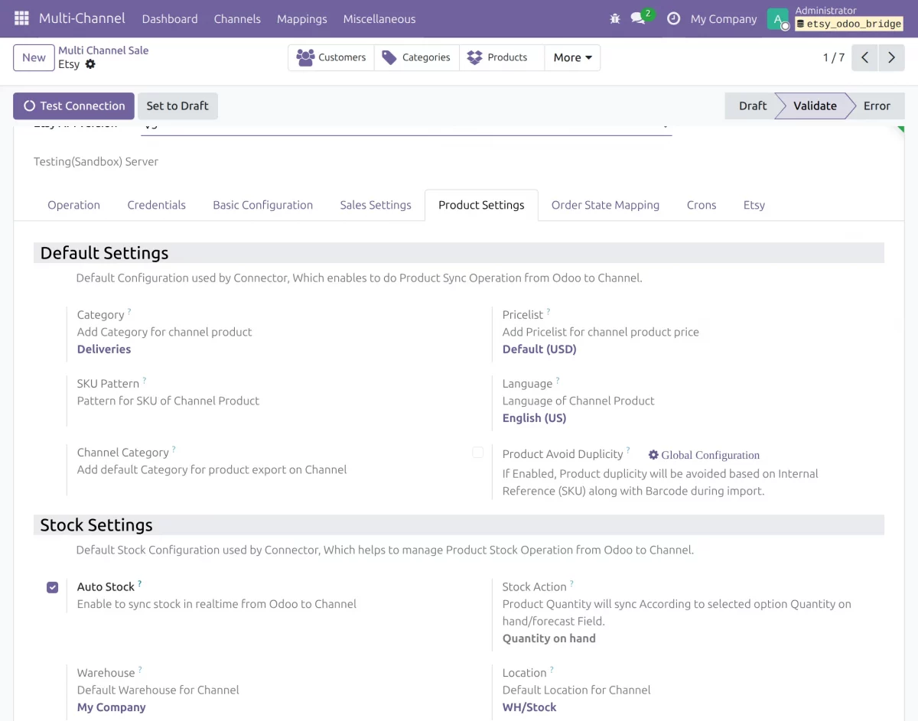Image resolution: width=918 pixels, height=721 pixels.
Task: Click etsy_odoo_bridge database name
Action: [x=849, y=24]
